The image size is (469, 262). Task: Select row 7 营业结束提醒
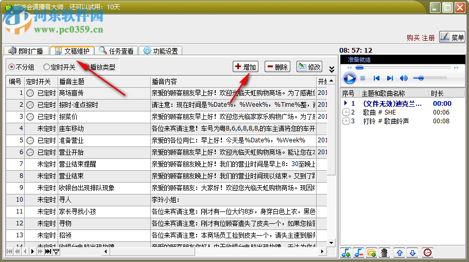click(x=166, y=165)
